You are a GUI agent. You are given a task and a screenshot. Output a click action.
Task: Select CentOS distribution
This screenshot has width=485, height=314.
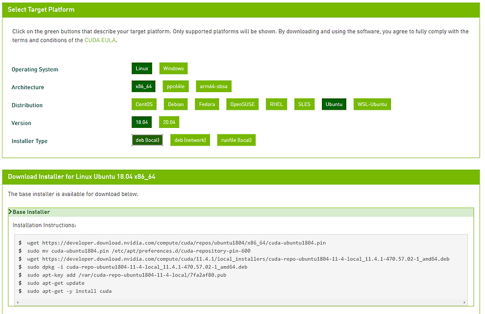click(144, 104)
